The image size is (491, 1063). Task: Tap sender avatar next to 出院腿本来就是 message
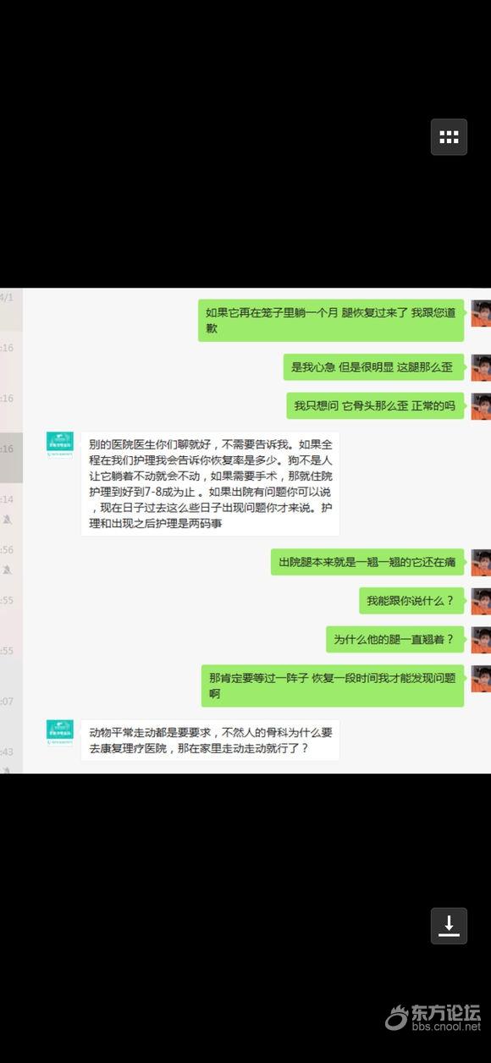[x=481, y=563]
